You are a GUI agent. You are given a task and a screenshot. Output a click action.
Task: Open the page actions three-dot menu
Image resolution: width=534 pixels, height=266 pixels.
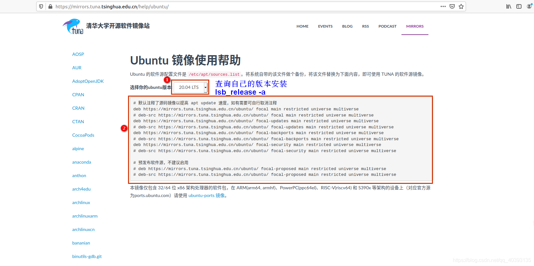pos(443,6)
